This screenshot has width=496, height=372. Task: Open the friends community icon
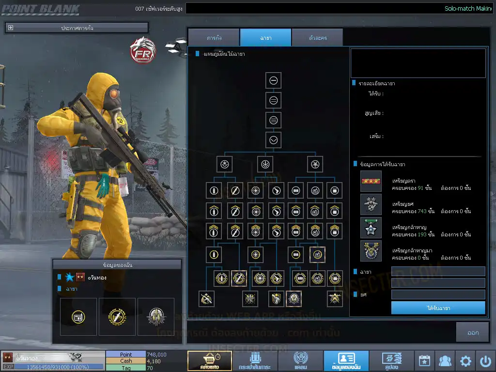point(445,361)
